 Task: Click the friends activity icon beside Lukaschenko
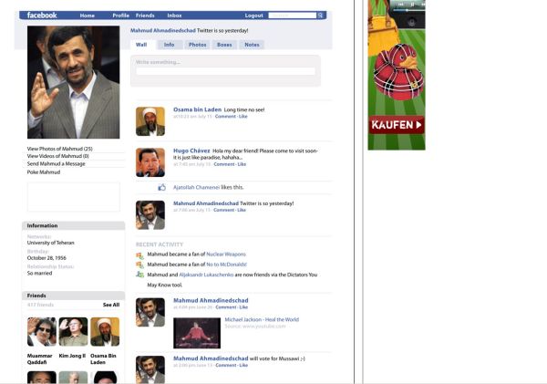tap(139, 274)
